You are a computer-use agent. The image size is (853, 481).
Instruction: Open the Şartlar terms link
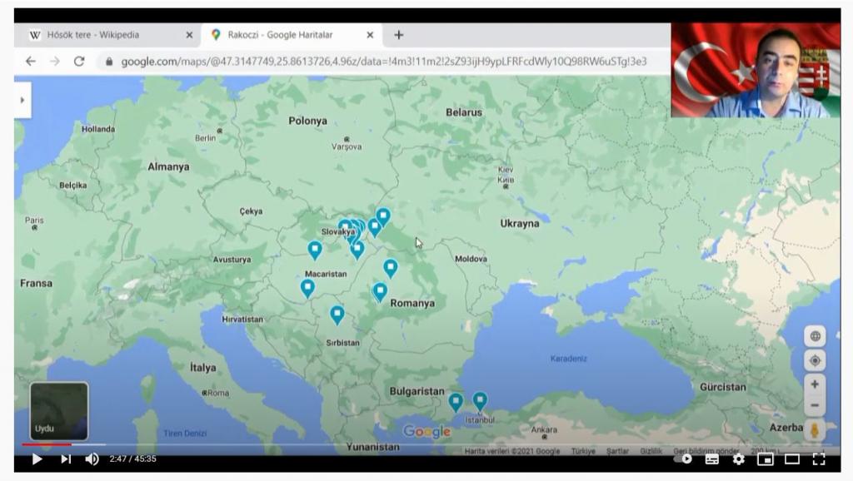pos(617,451)
